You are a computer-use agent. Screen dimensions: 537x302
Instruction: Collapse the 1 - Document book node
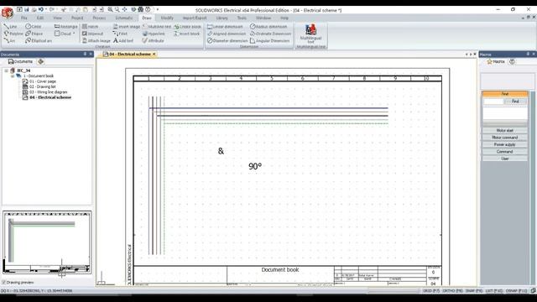[13, 75]
